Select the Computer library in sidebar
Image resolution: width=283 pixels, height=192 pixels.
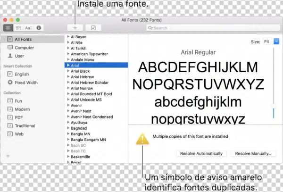pos(24,48)
